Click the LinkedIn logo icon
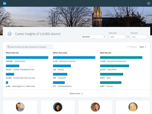 5,3
